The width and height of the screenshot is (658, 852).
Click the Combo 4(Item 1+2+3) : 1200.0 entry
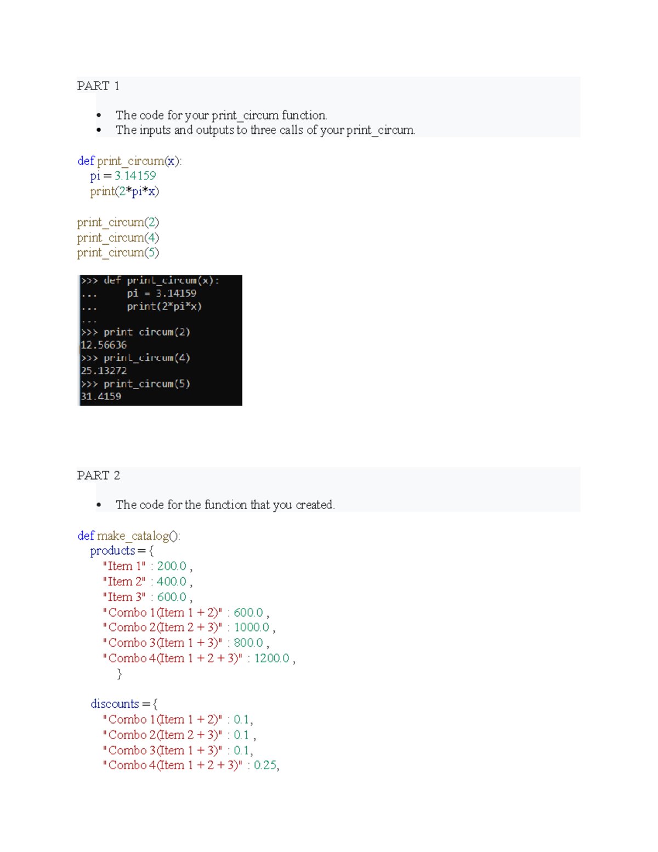click(x=199, y=658)
